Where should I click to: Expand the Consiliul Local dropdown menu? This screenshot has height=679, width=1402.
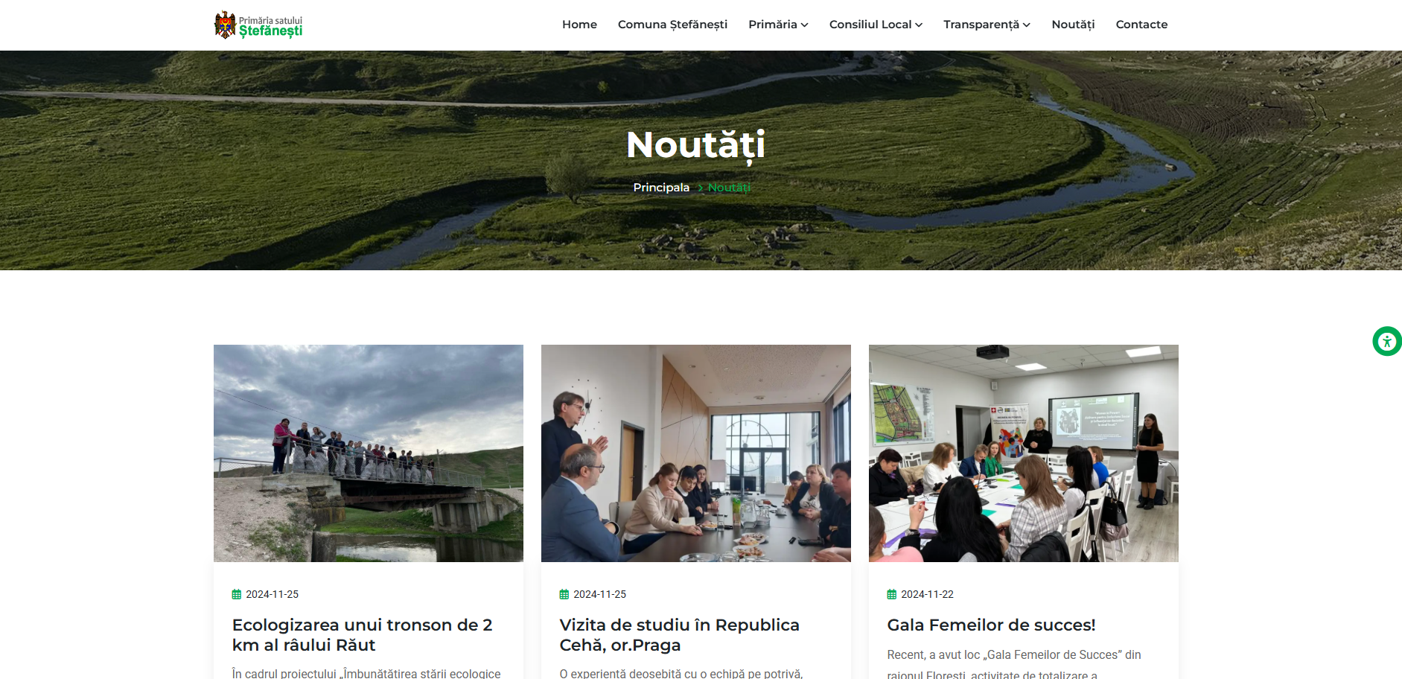[876, 25]
